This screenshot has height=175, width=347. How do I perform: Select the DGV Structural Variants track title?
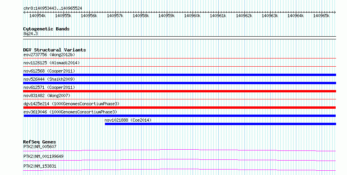pos(55,50)
